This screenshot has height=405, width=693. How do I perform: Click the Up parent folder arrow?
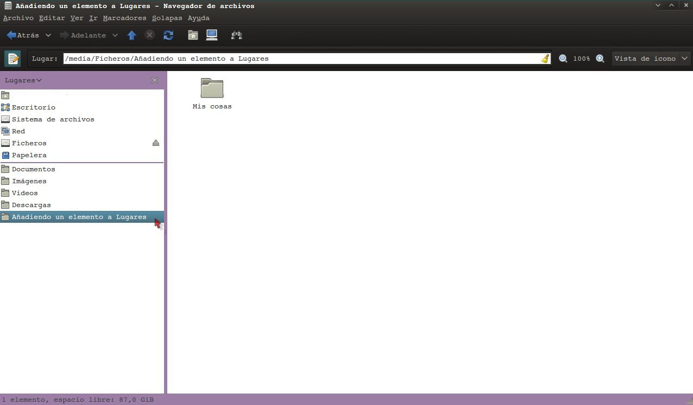tap(131, 35)
